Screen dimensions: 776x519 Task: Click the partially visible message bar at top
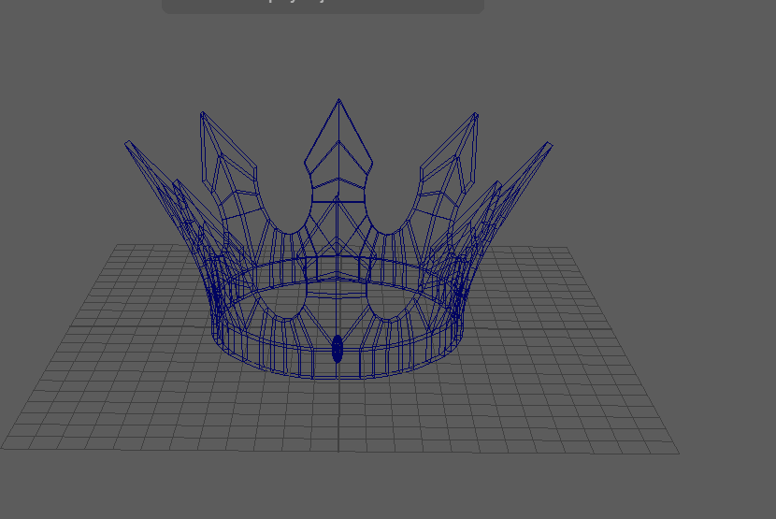323,6
